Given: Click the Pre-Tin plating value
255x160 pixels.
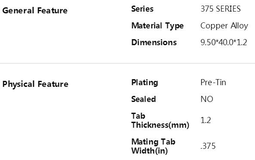Looking at the screenshot, I should [x=213, y=83].
